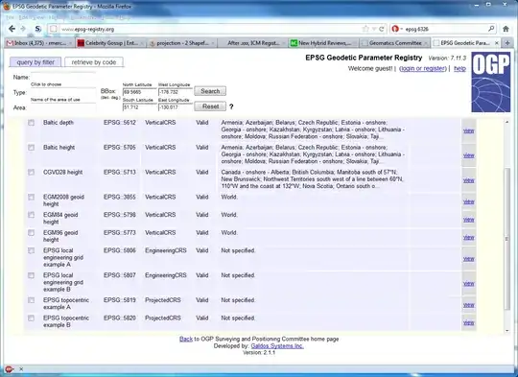518x377 pixels.
Task: View the EPSG topocentric example B record
Action: coord(468,323)
